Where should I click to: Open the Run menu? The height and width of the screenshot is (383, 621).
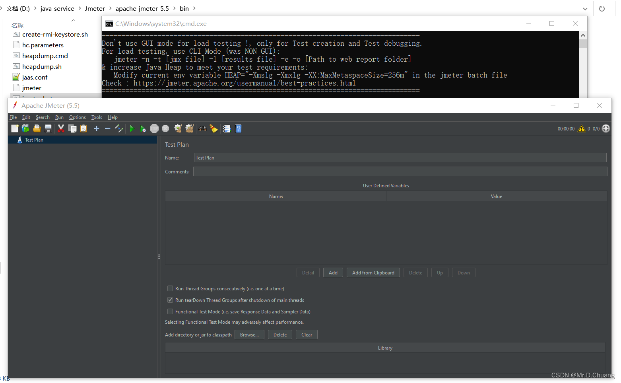[59, 117]
